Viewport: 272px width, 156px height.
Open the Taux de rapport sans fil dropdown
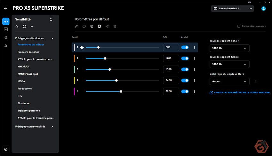coord(229,48)
